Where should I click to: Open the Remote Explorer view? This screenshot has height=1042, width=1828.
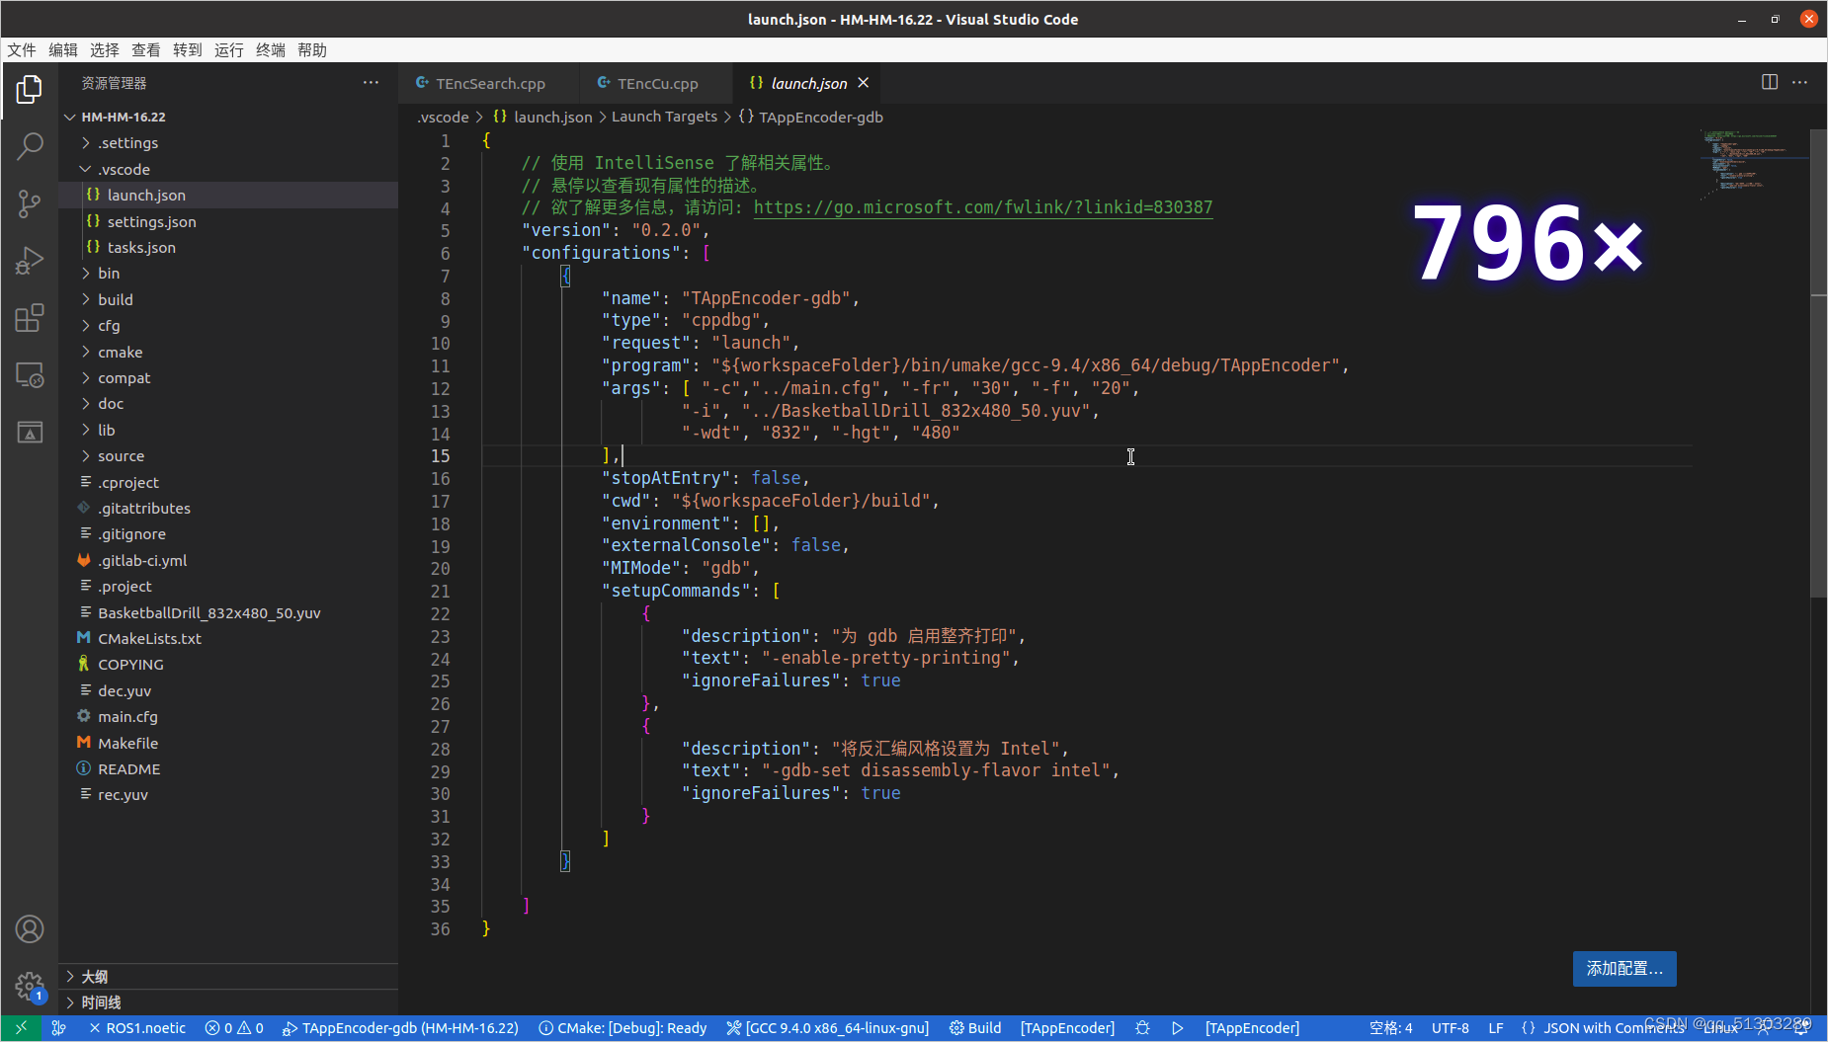[x=30, y=374]
